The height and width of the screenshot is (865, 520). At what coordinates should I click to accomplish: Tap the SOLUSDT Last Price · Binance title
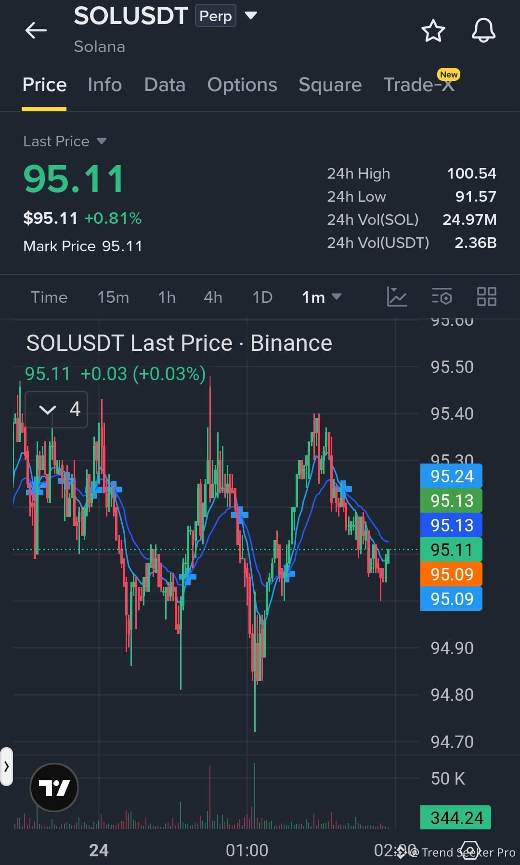tap(179, 343)
